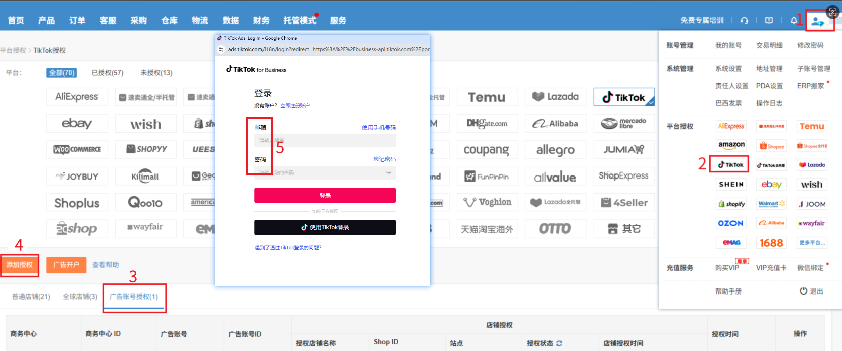Select Lazada logo in the platform grid
This screenshot has height=351, width=842.
[x=555, y=97]
